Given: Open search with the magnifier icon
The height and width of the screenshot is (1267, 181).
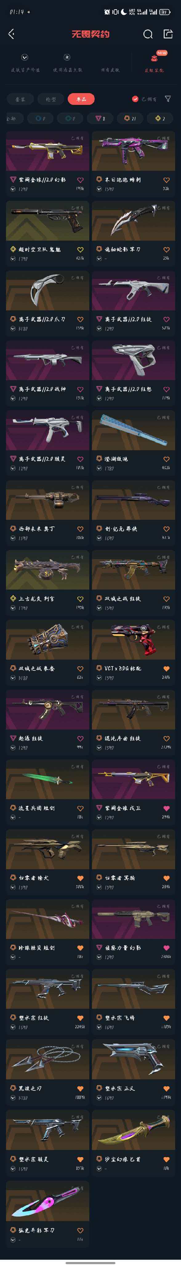Looking at the screenshot, I should tap(148, 34).
